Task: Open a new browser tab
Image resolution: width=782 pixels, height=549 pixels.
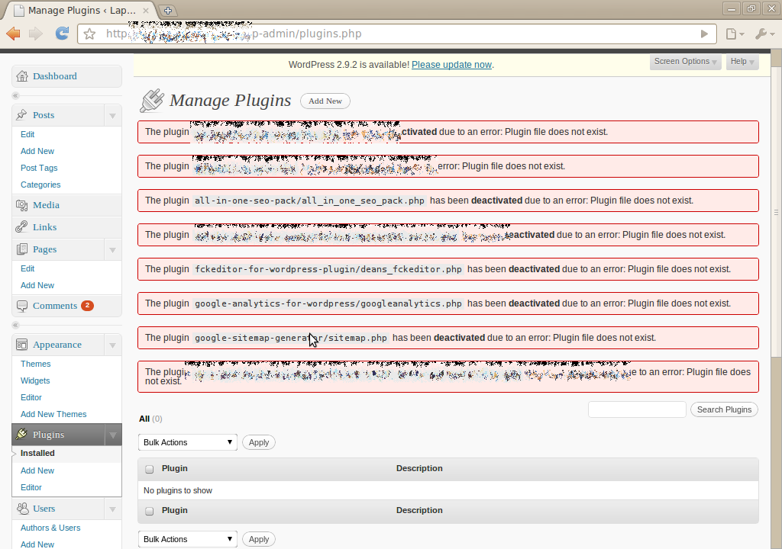Action: coord(168,11)
